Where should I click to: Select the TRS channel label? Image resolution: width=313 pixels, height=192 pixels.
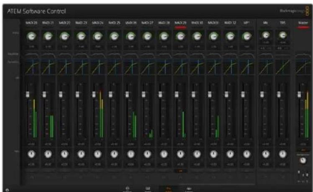[282, 23]
